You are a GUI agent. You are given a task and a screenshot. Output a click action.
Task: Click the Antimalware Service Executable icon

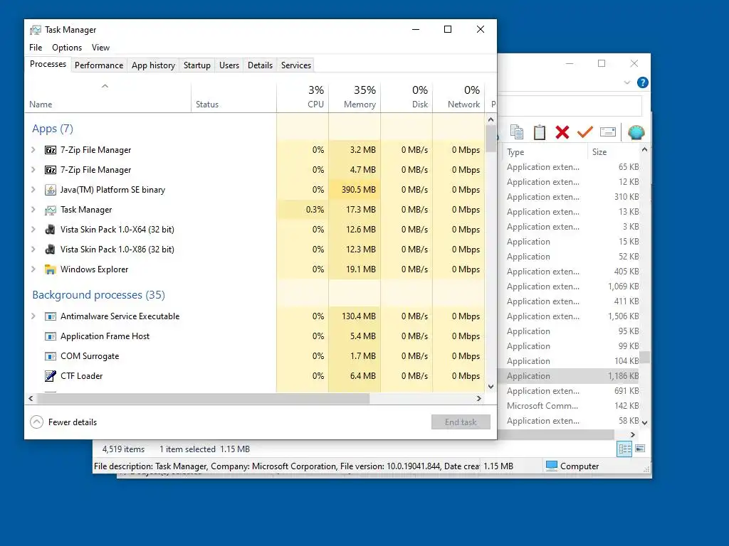click(51, 316)
